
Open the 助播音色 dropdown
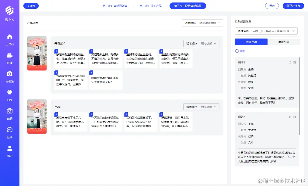click(x=266, y=31)
